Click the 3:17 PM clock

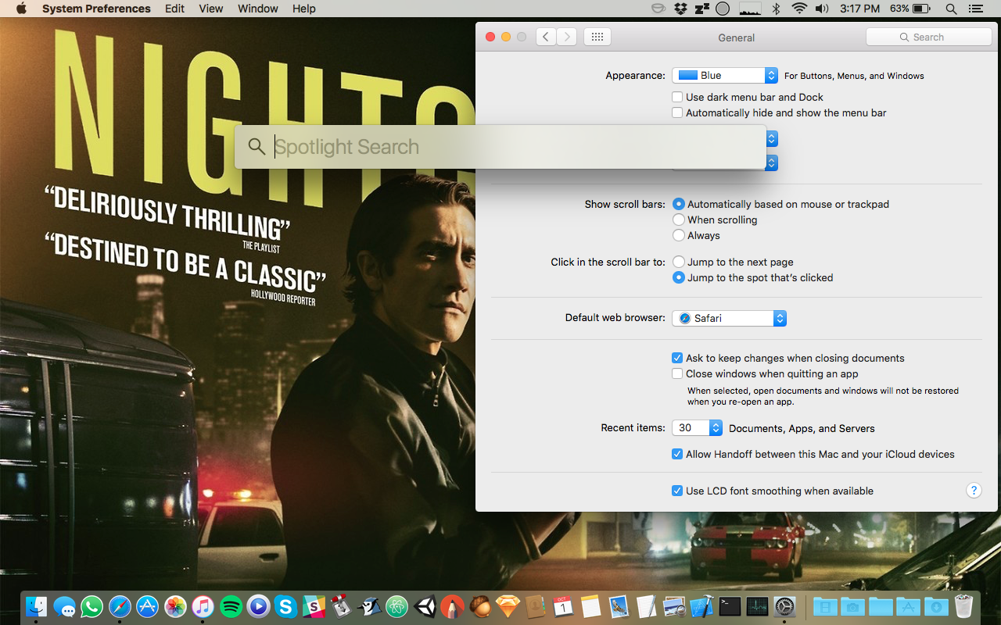pyautogui.click(x=859, y=9)
